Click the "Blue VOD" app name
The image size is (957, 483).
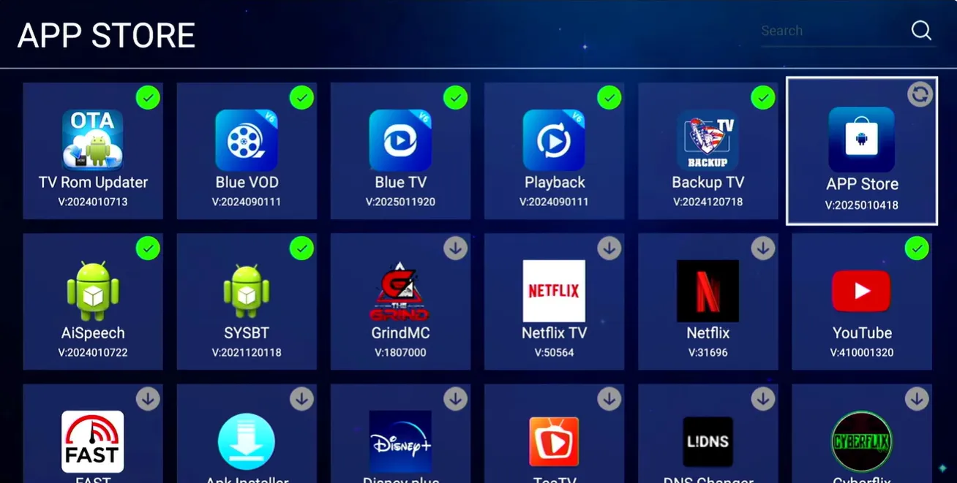click(x=247, y=183)
